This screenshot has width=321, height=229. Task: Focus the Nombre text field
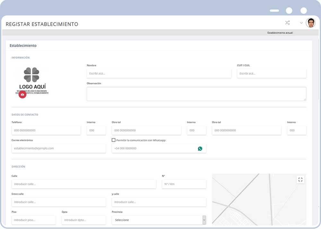point(159,74)
